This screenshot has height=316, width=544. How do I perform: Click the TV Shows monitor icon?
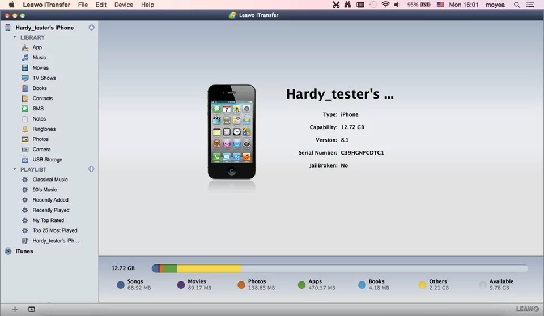[x=25, y=78]
